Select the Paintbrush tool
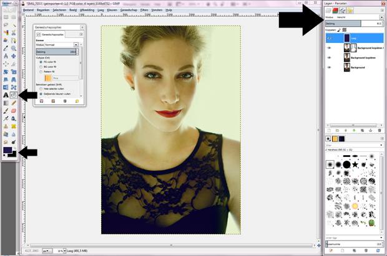Screen dimensions: 387x256 (x=6, y=111)
